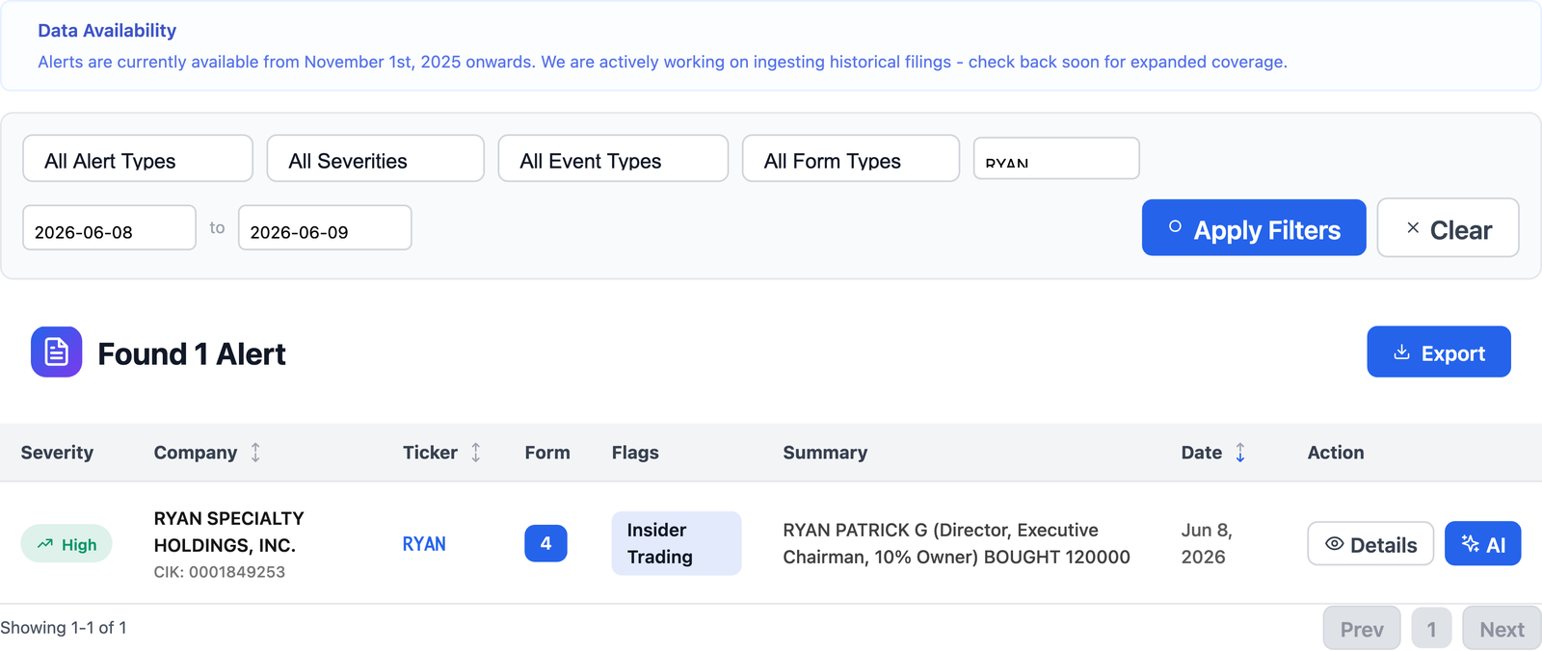This screenshot has height=651, width=1542.
Task: Click the Severity column header
Action: [57, 453]
